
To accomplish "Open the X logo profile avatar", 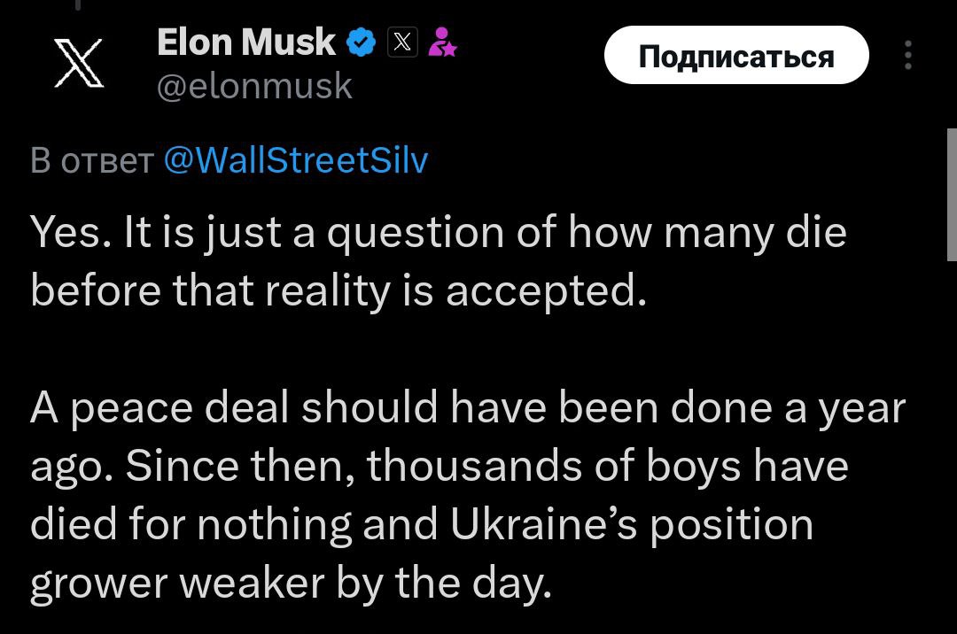I will pyautogui.click(x=79, y=64).
